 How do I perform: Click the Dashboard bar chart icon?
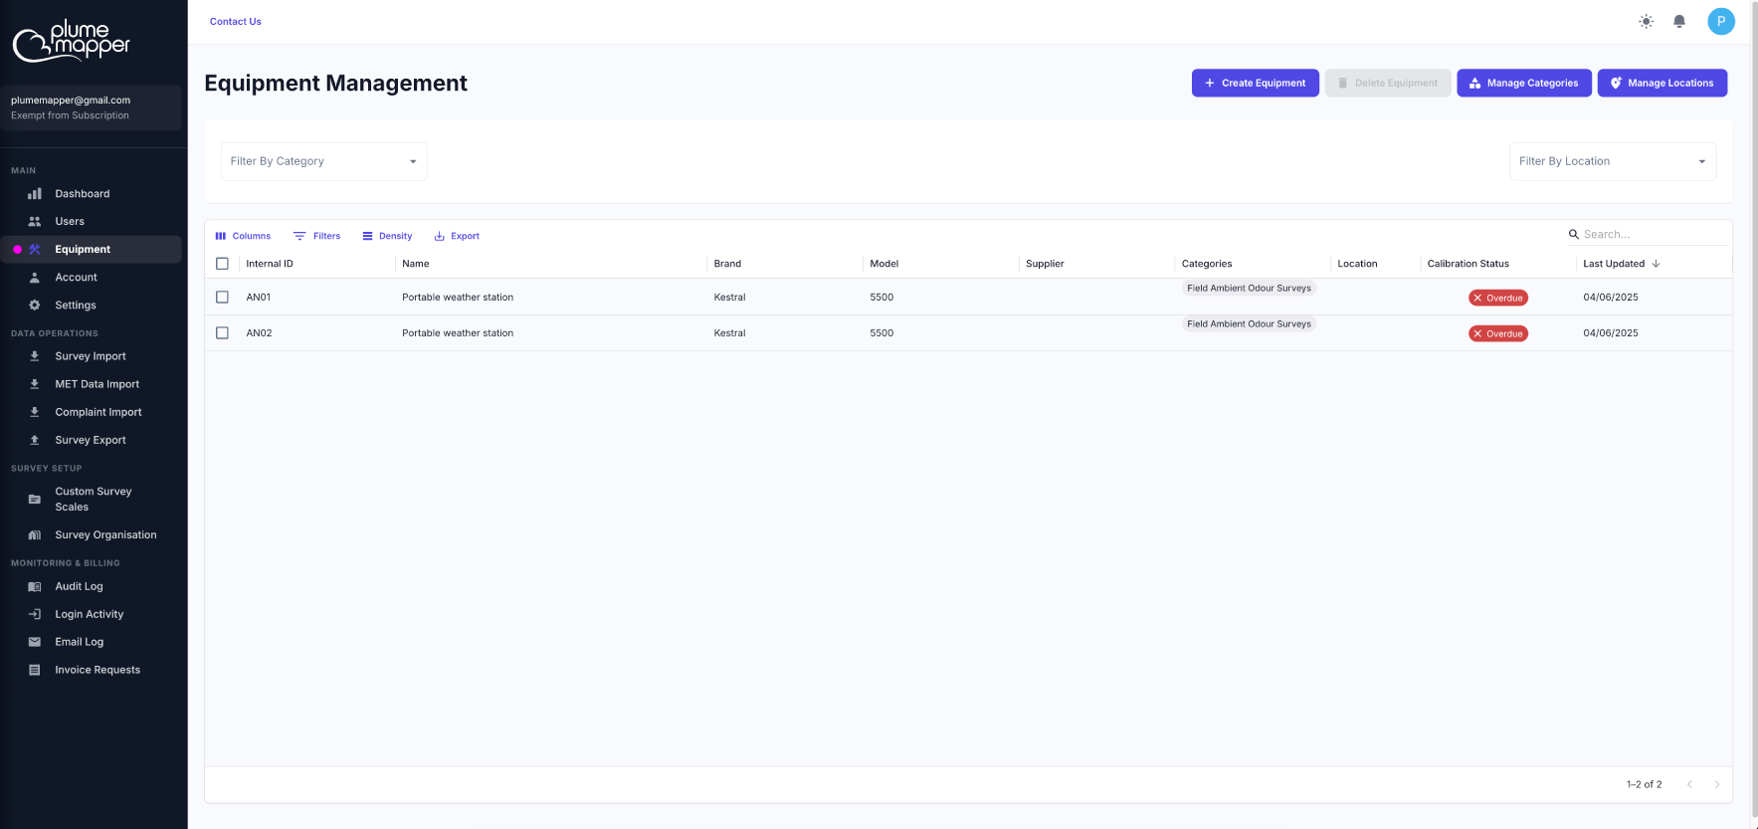coord(35,194)
